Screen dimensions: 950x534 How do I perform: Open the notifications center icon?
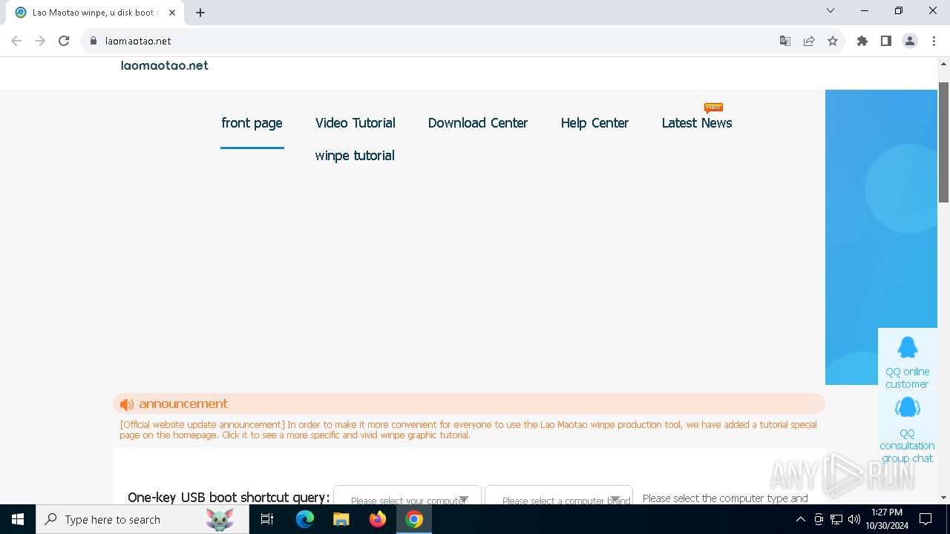pyautogui.click(x=926, y=519)
